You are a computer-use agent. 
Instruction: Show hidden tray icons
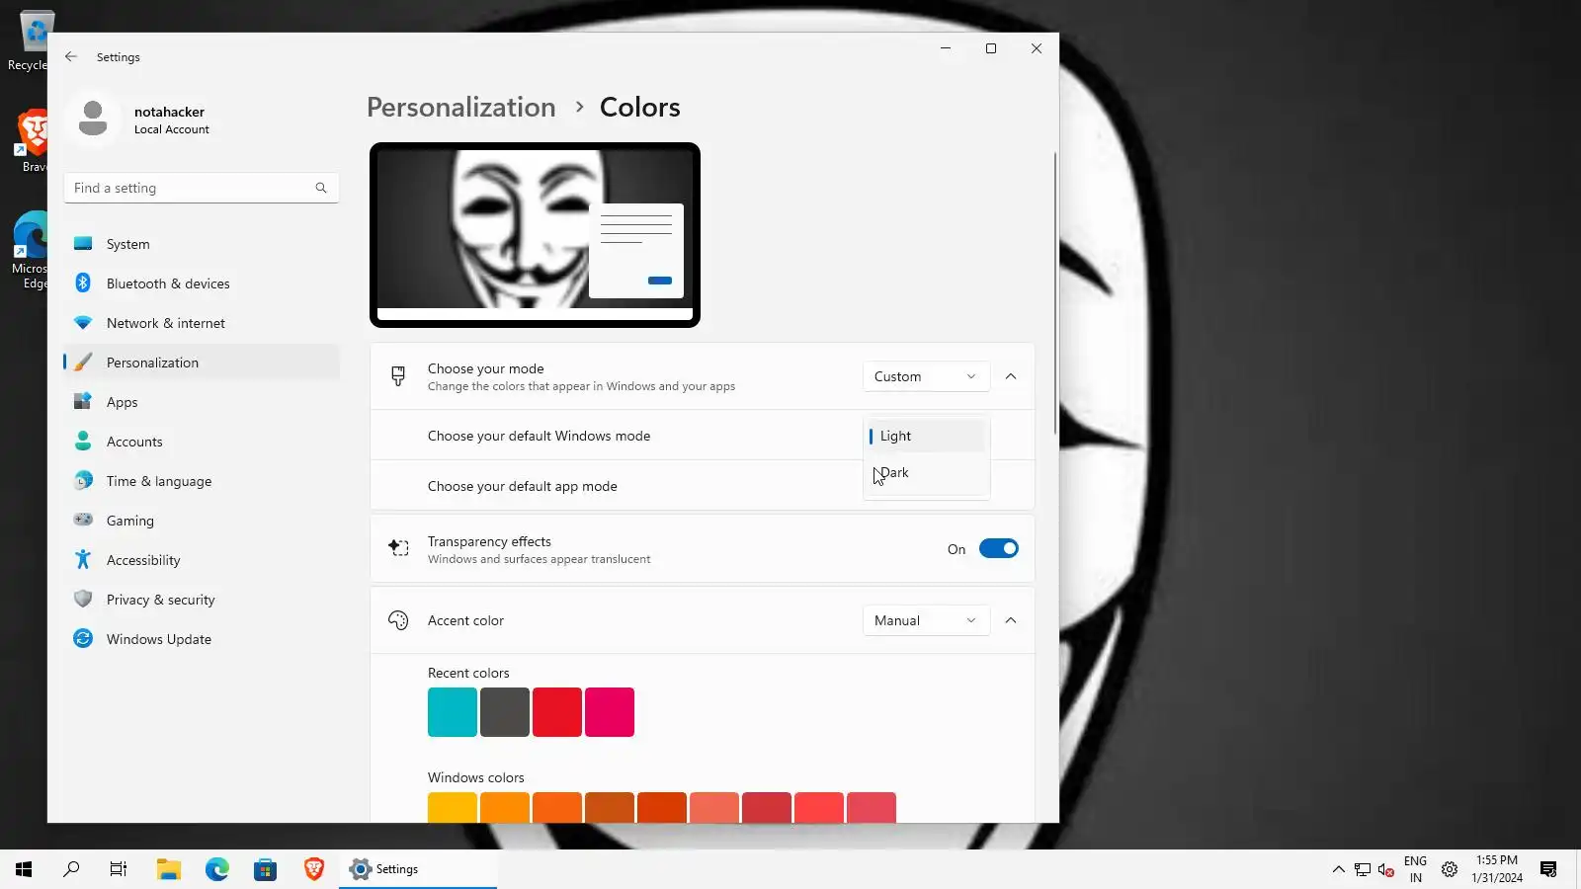(x=1338, y=869)
